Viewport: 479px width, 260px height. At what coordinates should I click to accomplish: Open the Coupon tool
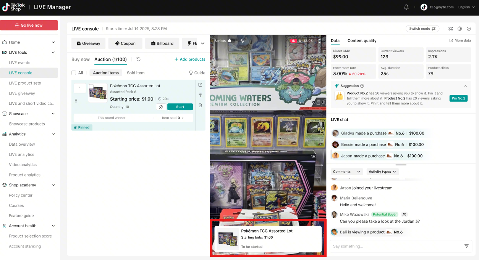click(x=125, y=43)
